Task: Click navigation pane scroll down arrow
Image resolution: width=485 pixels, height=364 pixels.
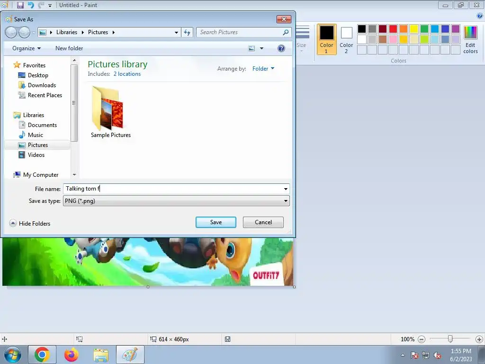Action: tap(74, 175)
